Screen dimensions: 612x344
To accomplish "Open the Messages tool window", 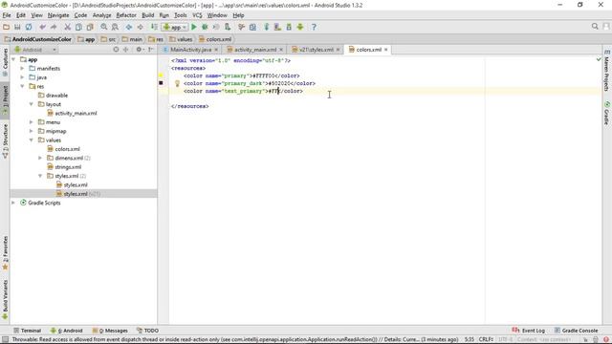I will [110, 331].
